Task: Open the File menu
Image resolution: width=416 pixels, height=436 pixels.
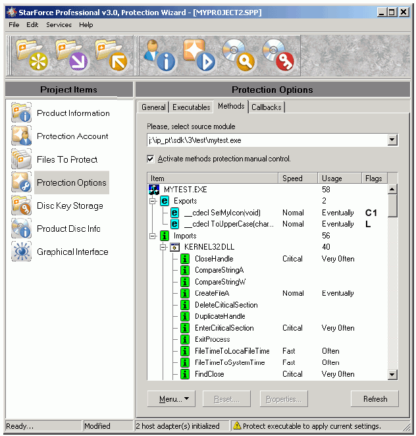Action: coord(14,25)
